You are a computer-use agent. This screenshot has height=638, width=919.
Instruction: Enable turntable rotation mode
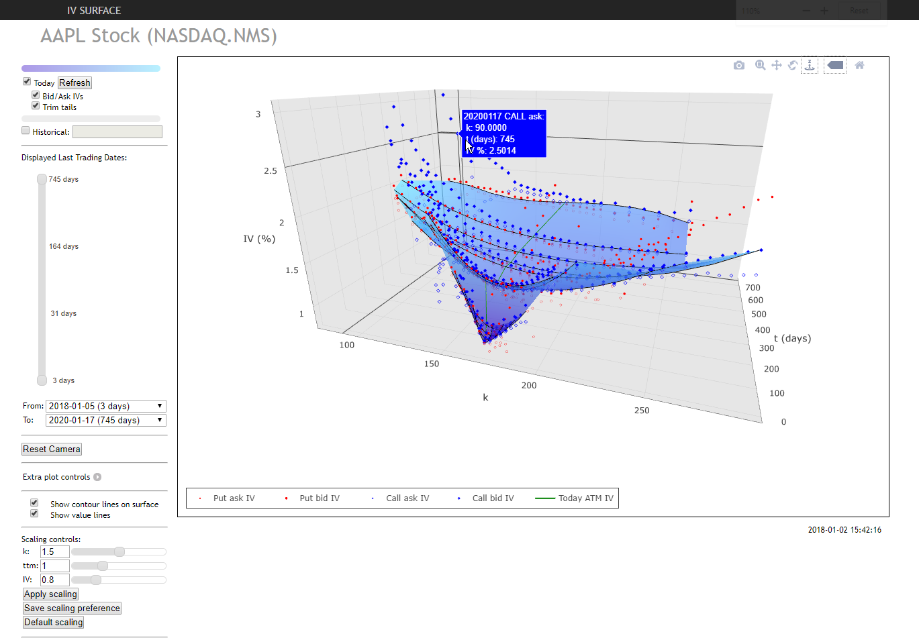tap(810, 65)
